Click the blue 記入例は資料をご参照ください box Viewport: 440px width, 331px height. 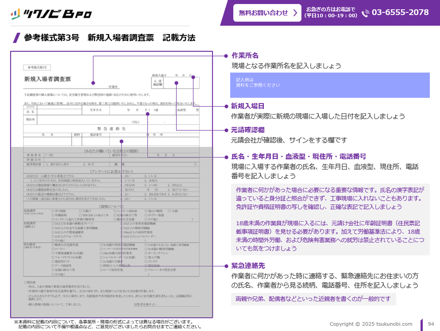pos(330,85)
